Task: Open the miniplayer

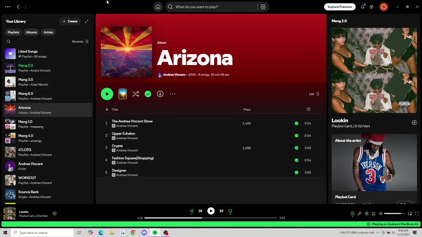Action: pos(410,214)
